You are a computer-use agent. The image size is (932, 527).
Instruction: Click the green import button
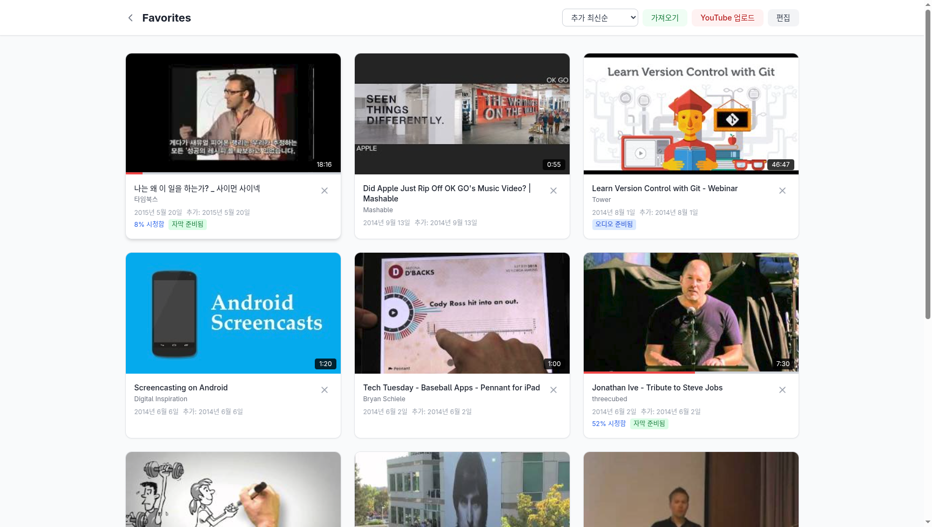665,18
